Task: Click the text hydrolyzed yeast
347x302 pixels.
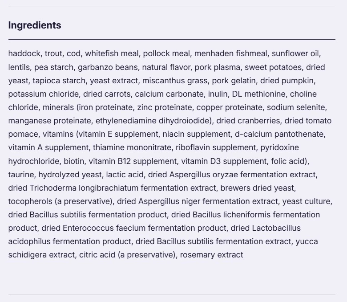Action: 70,175
